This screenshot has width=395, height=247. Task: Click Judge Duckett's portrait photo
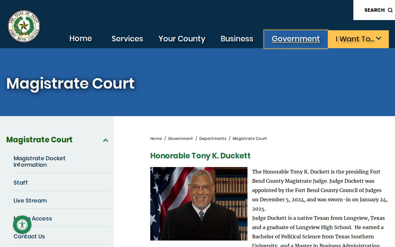(x=199, y=204)
